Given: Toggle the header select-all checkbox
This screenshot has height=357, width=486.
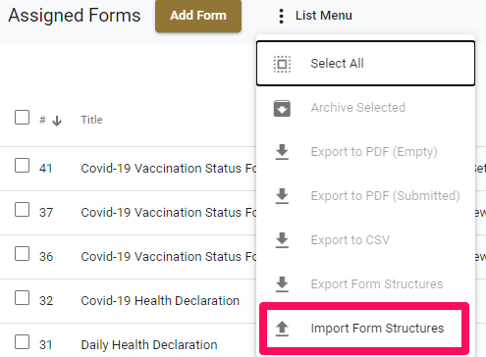Looking at the screenshot, I should [x=22, y=118].
